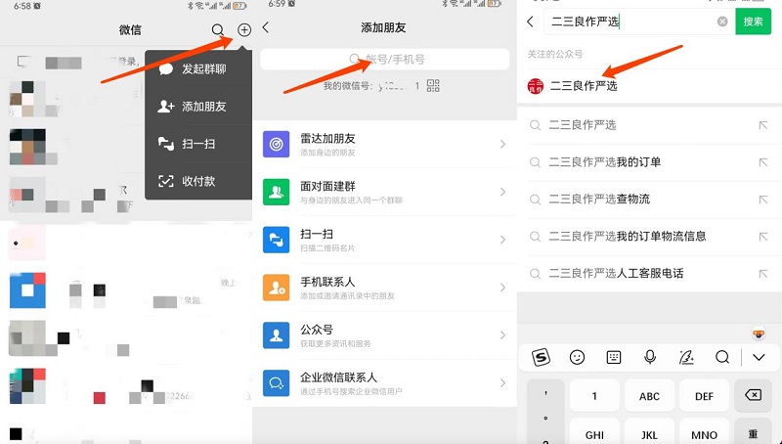The image size is (782, 444).
Task: Clear the search text with X icon
Action: coord(722,22)
